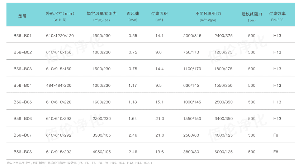Click the 过滤效率 EN1822 column header
The image size is (303, 167).
pyautogui.click(x=277, y=16)
